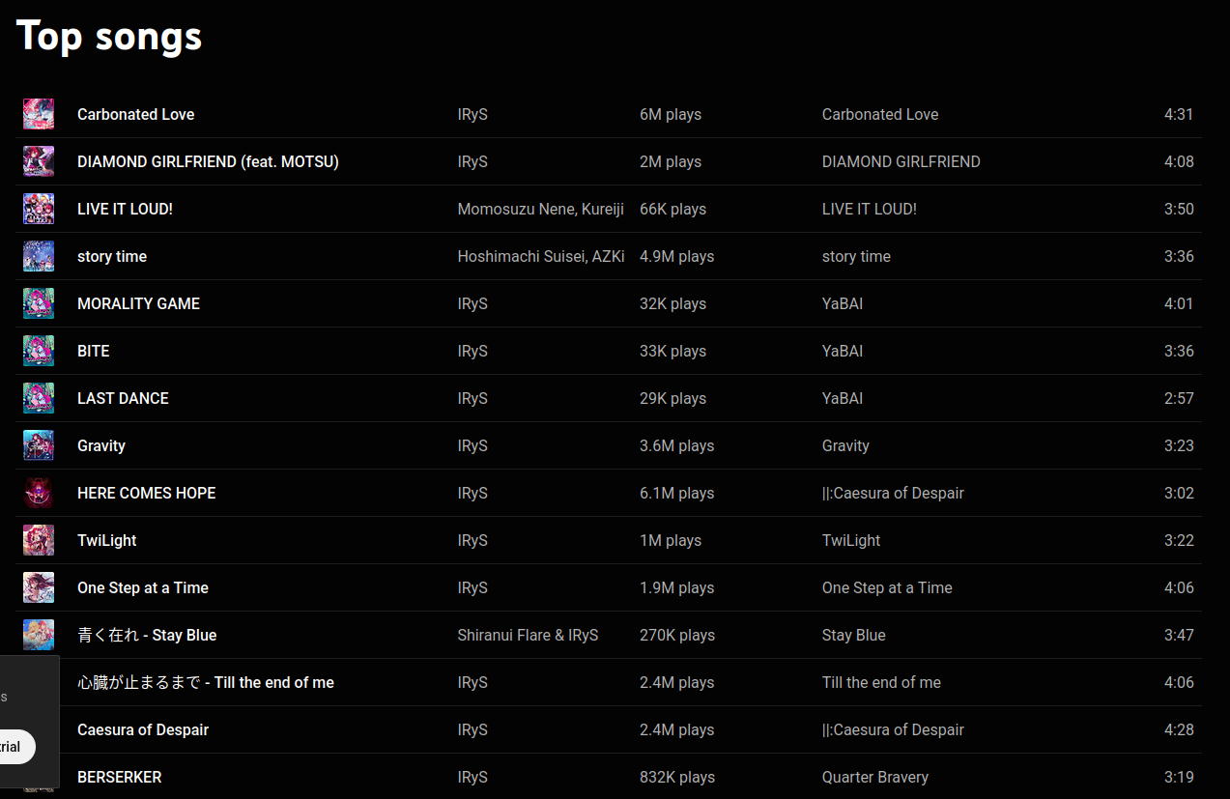Select the LIVE IT LOUD! song title

(x=125, y=209)
